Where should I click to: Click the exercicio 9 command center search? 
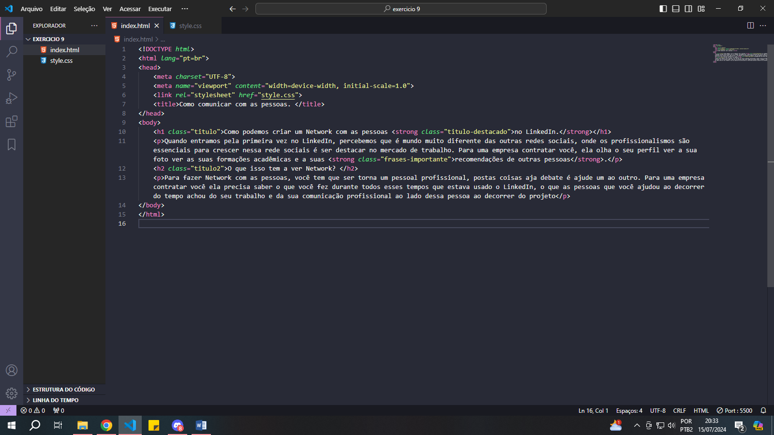401,9
